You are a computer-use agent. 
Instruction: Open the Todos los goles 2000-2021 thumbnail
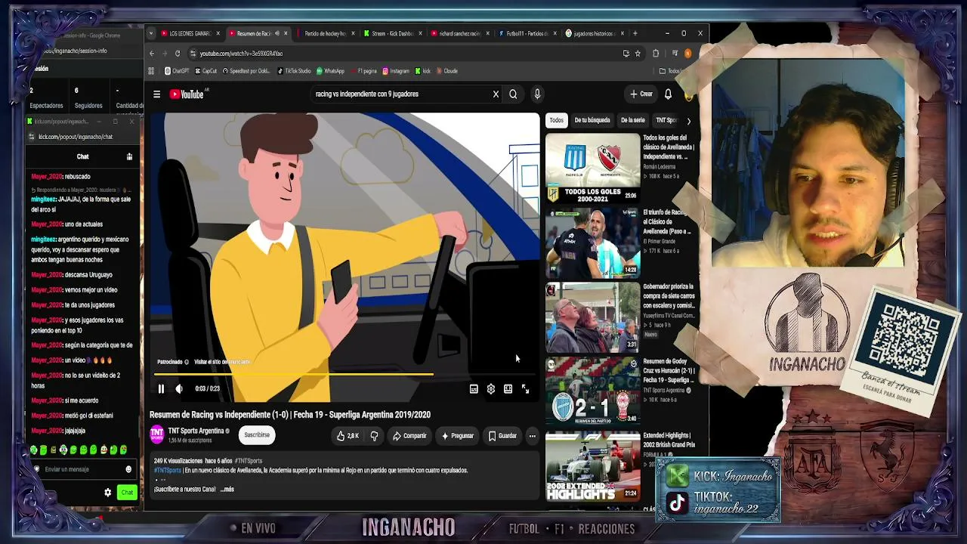592,168
